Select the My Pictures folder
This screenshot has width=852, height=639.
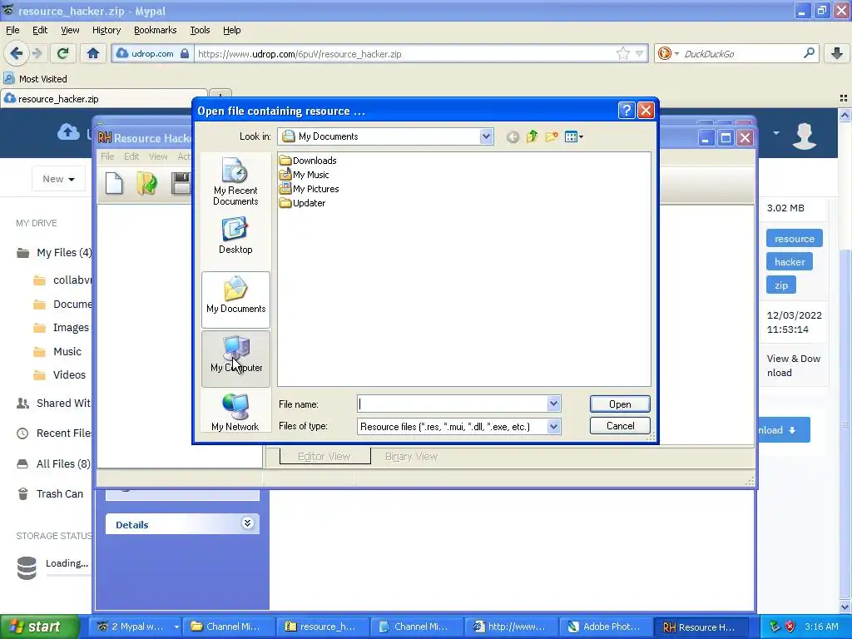click(x=310, y=189)
